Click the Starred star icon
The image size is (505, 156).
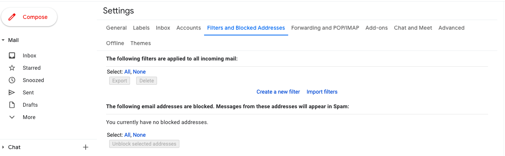(12, 68)
